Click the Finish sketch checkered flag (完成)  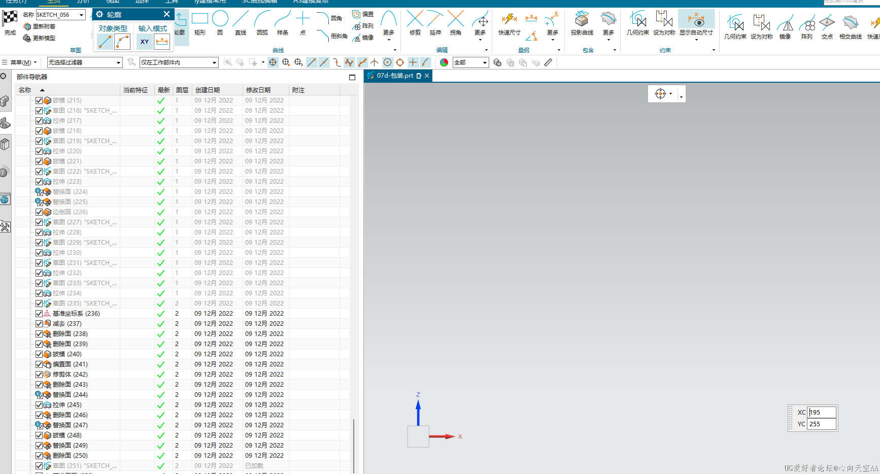10,23
